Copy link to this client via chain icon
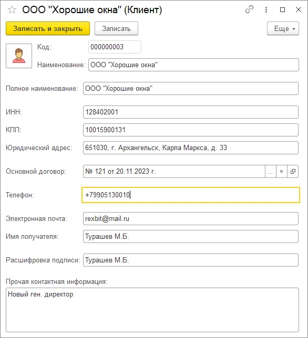The image size is (308, 338). (x=249, y=9)
